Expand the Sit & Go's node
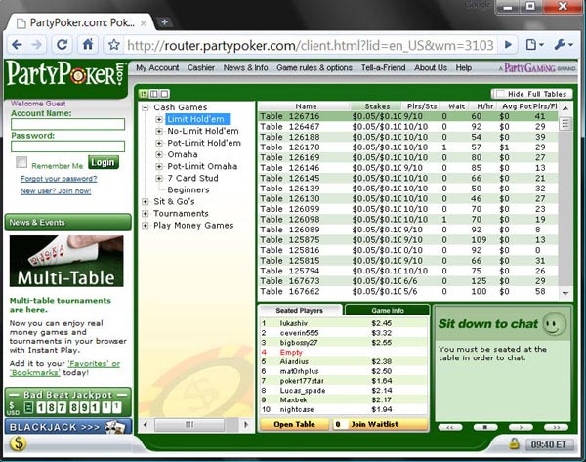This screenshot has height=462, width=586. tap(145, 202)
